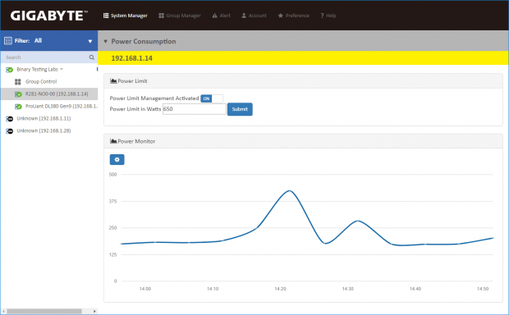Collapse the Power Consumption section triangle
The height and width of the screenshot is (315, 509).
(105, 41)
